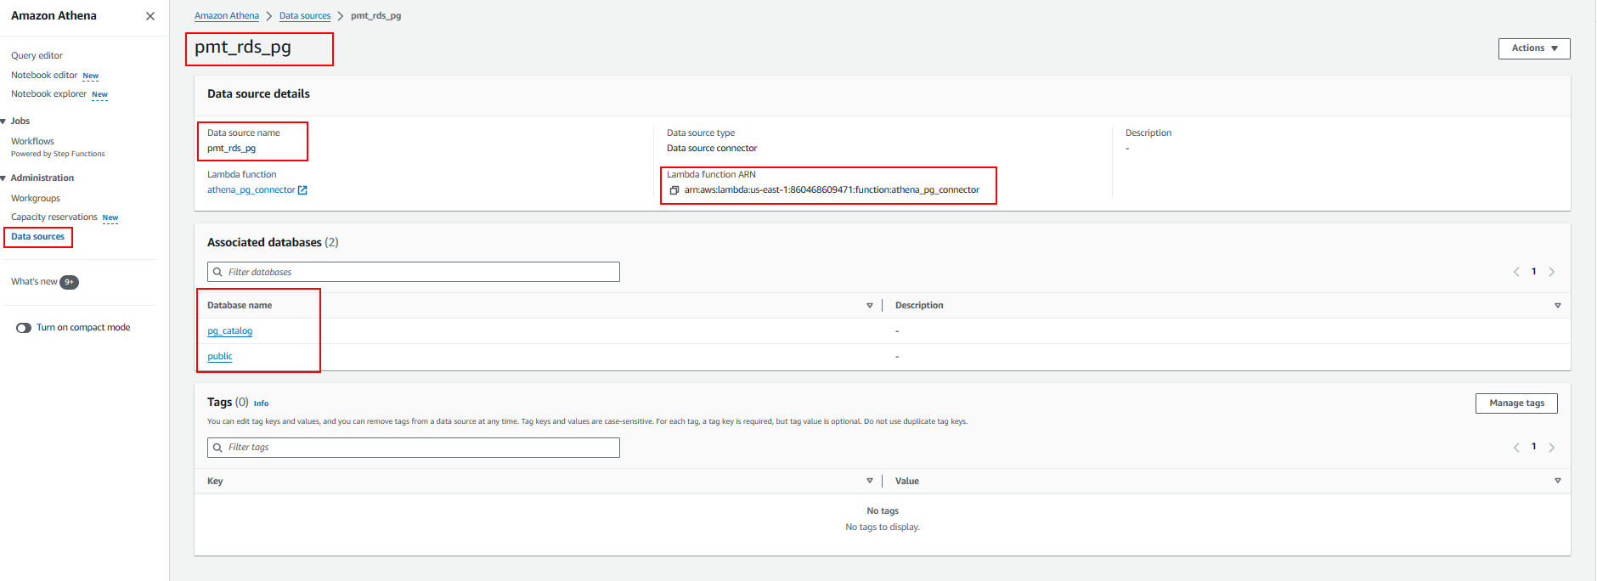Click the Info link beside Tags

261,403
